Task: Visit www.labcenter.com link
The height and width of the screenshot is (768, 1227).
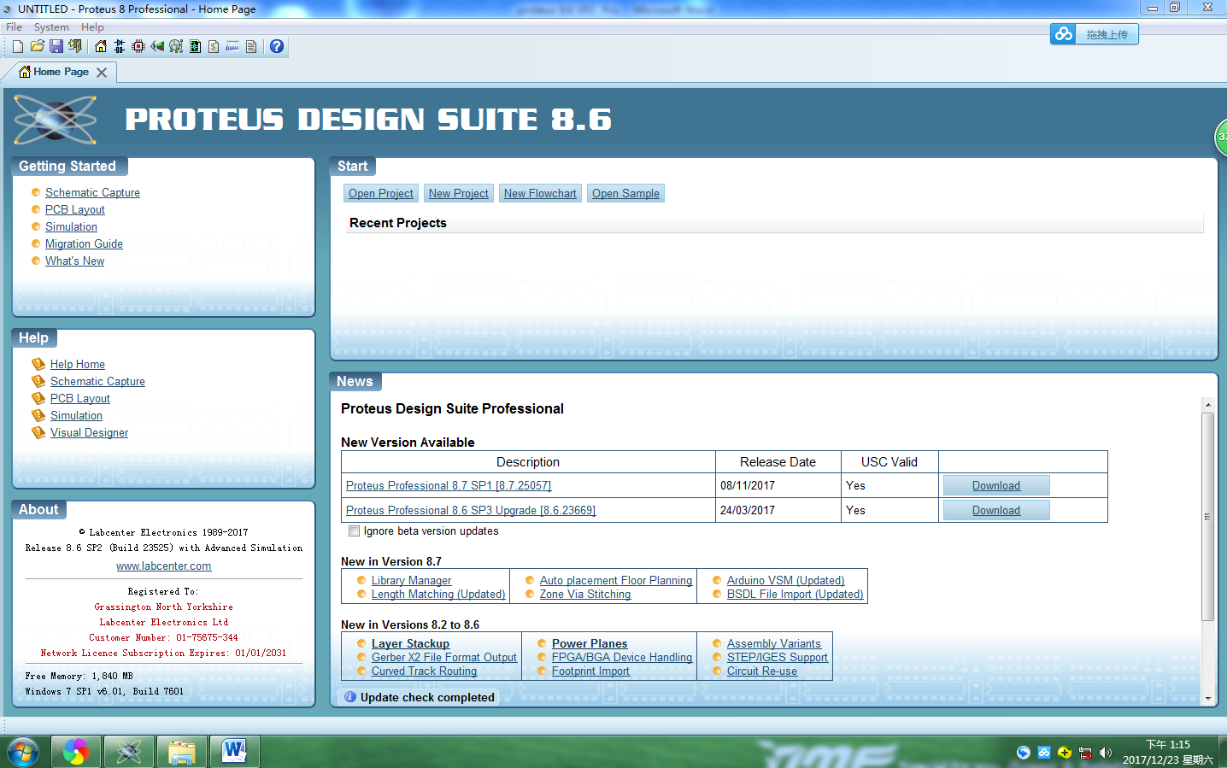Action: [164, 566]
